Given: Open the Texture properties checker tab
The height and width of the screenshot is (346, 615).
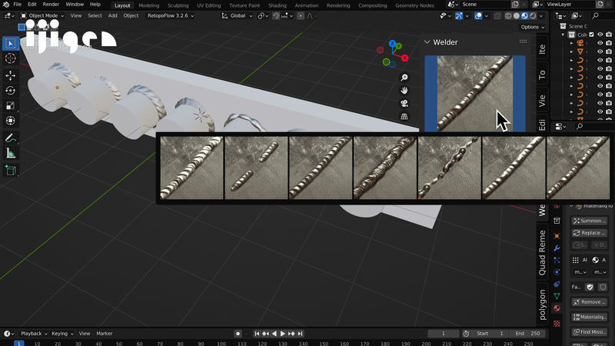Looking at the screenshot, I should pos(557,324).
